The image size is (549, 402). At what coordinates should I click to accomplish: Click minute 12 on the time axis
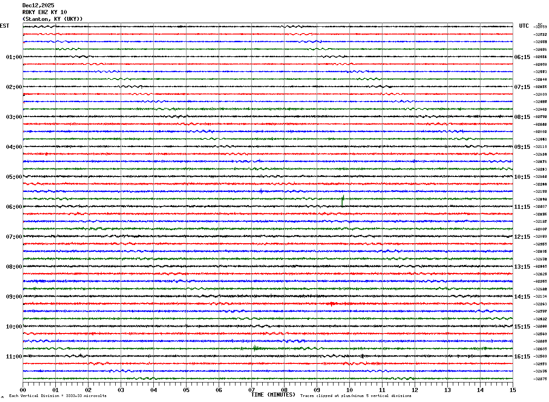point(415,390)
